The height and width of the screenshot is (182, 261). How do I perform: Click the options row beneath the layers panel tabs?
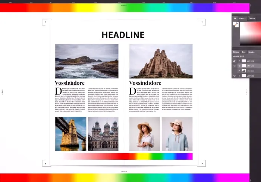coord(246,56)
